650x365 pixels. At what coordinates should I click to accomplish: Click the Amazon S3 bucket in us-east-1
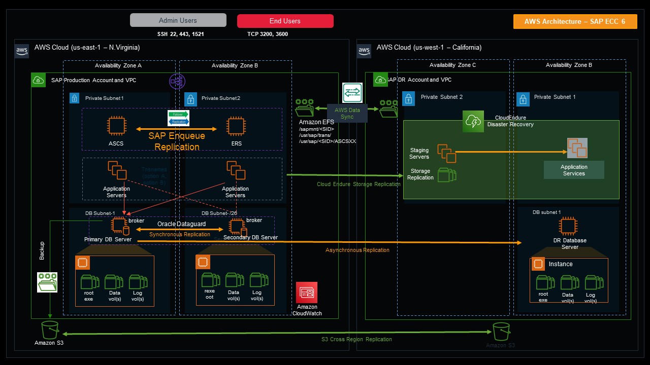[x=50, y=329]
